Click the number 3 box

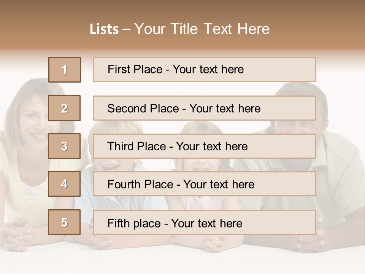64,146
